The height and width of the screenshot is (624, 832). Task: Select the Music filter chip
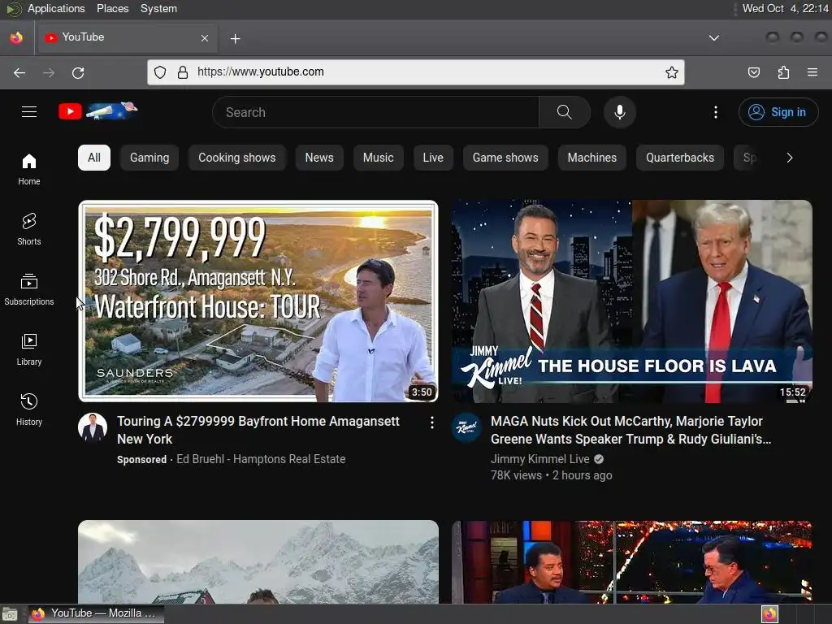[x=379, y=158]
